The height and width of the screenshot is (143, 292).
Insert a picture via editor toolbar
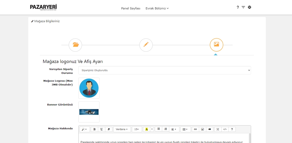[x=202, y=129]
